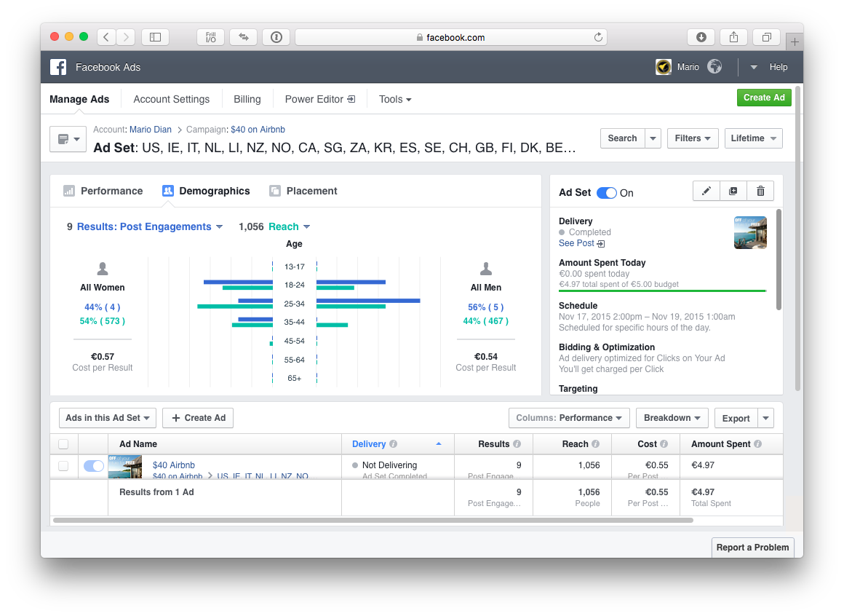The image size is (844, 616).
Task: Switch to the Placement tab
Action: (x=303, y=191)
